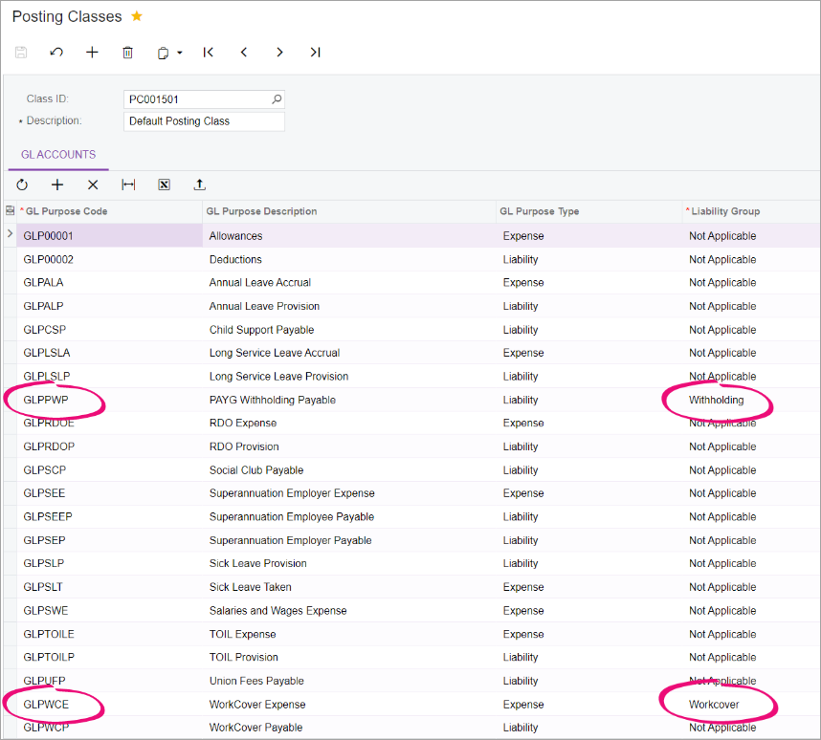Open the clipboard actions dropdown arrow
This screenshot has height=740, width=821.
180,53
